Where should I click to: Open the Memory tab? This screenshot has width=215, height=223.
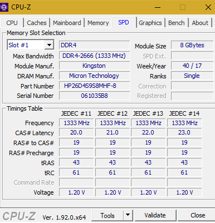pyautogui.click(x=98, y=23)
